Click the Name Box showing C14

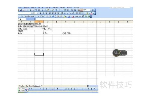pos(22,19)
